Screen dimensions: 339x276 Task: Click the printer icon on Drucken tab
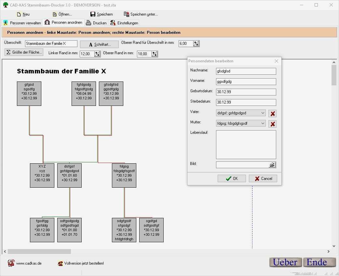tap(88, 23)
